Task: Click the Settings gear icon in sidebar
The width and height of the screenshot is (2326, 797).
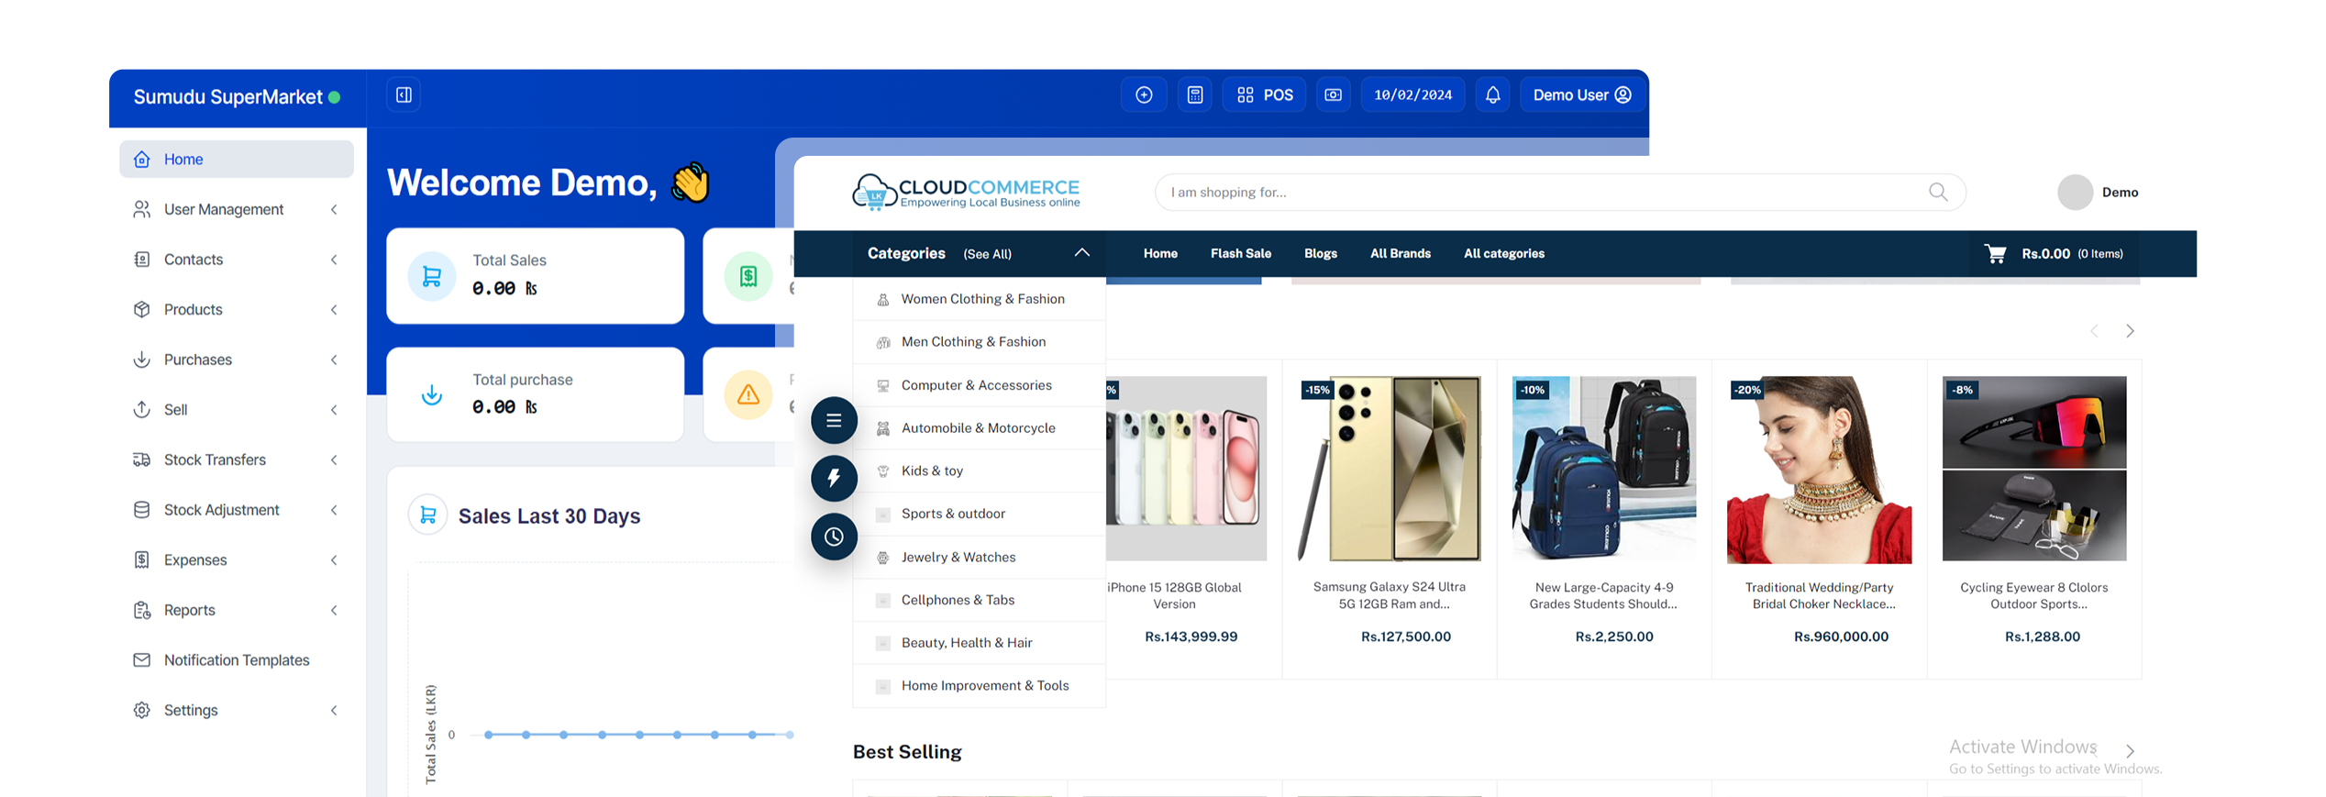Action: 141,710
